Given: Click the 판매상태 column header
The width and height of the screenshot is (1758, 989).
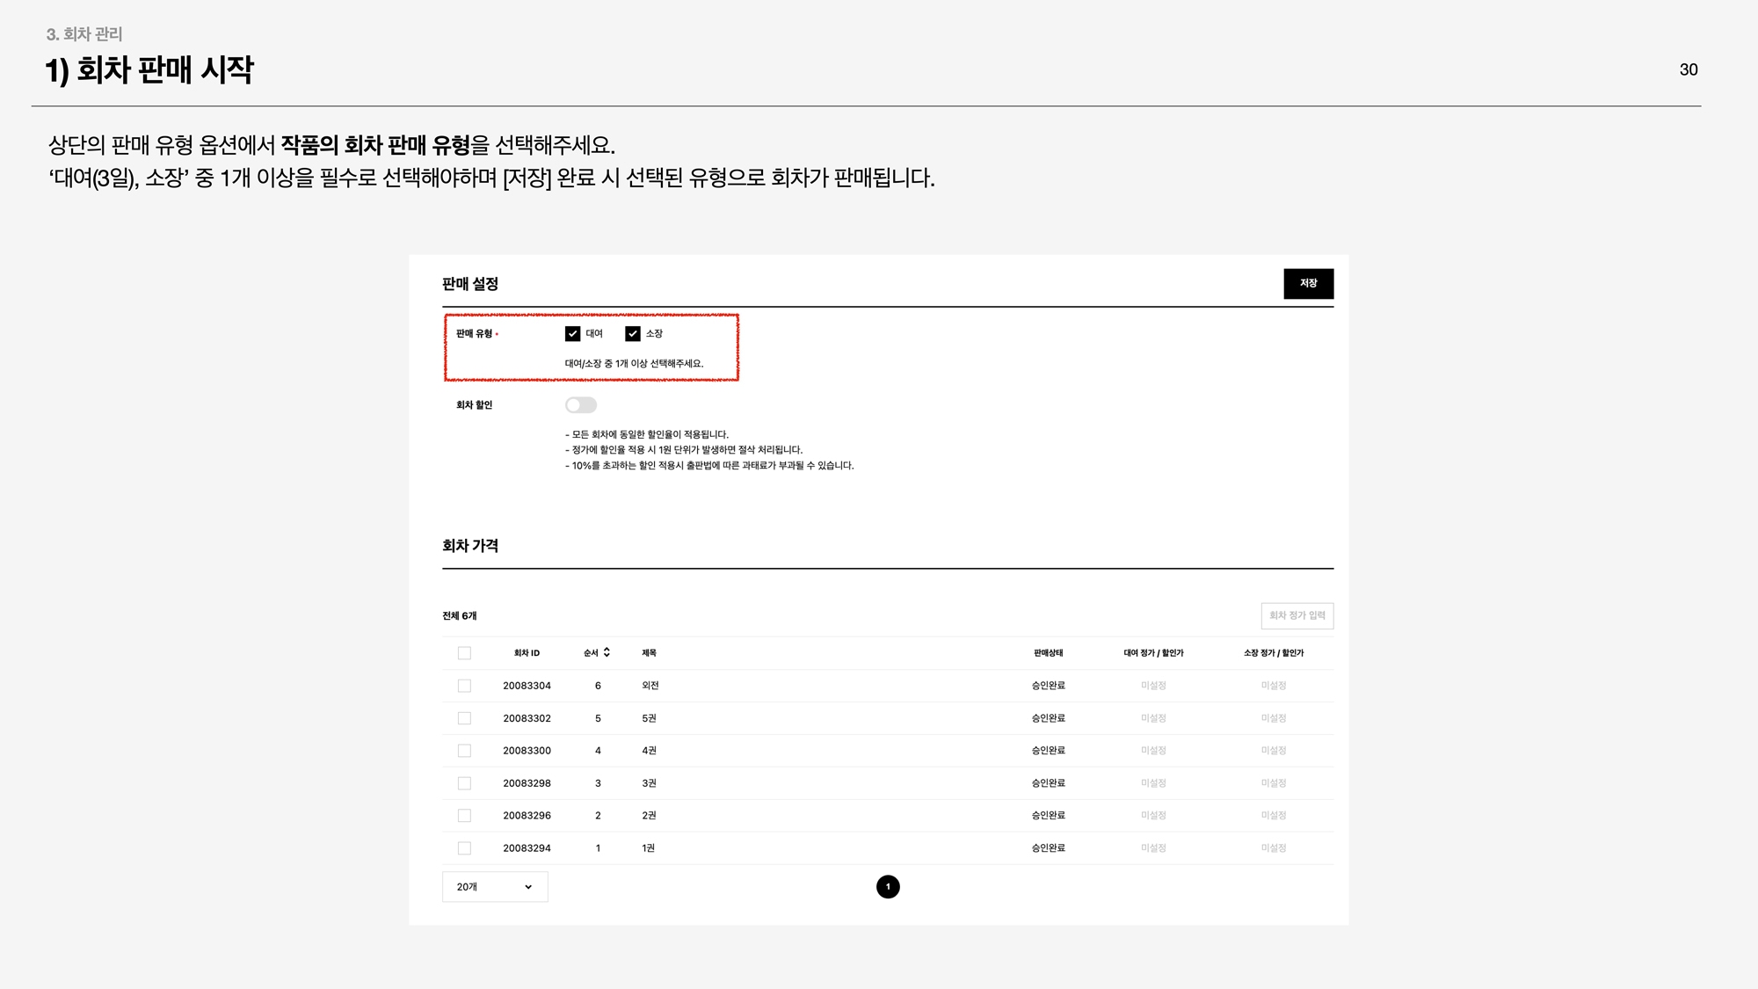Looking at the screenshot, I should pos(1048,653).
